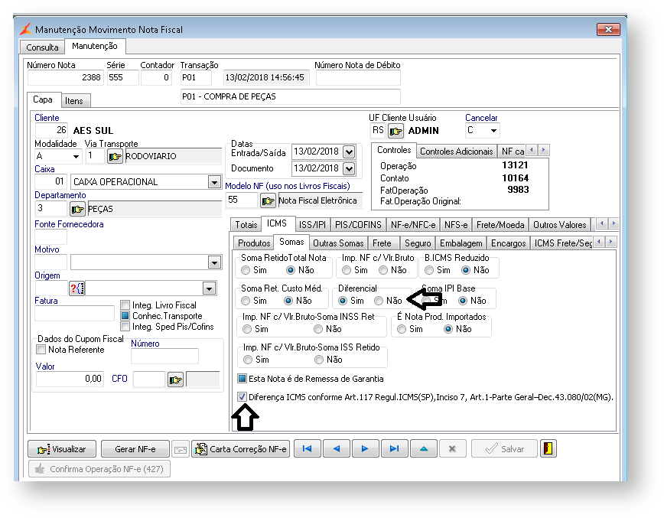This screenshot has width=664, height=518.
Task: Open the Departamento lookup hand icon
Action: point(78,208)
